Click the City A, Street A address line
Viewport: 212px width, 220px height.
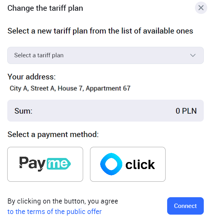tap(70, 88)
